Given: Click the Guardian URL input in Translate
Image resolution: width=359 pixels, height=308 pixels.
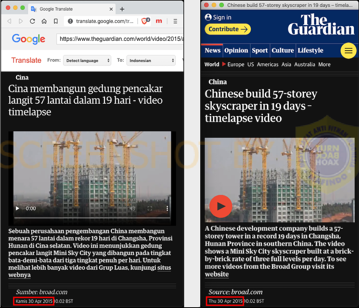Looking at the screenshot, I should tap(120, 39).
